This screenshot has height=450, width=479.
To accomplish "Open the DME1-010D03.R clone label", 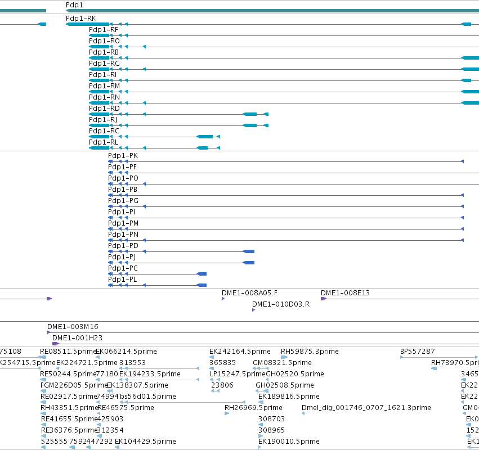I will click(x=281, y=304).
